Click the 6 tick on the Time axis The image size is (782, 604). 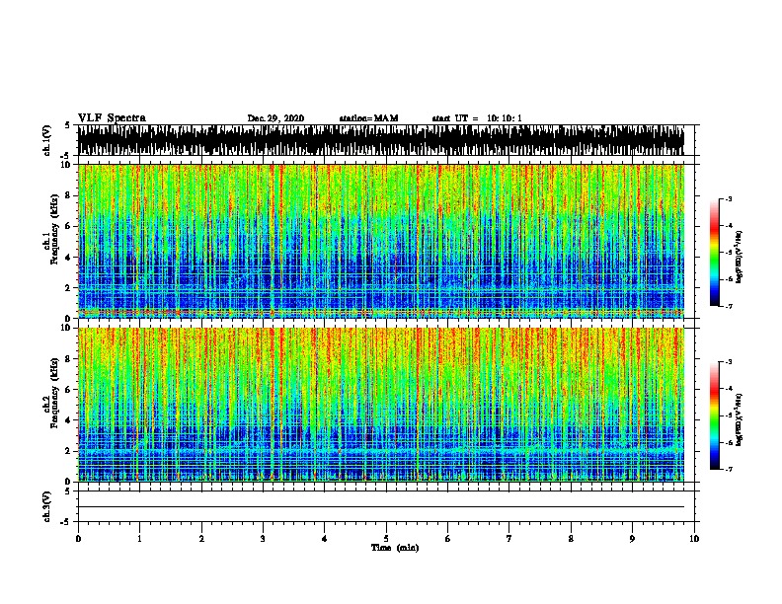click(x=447, y=539)
